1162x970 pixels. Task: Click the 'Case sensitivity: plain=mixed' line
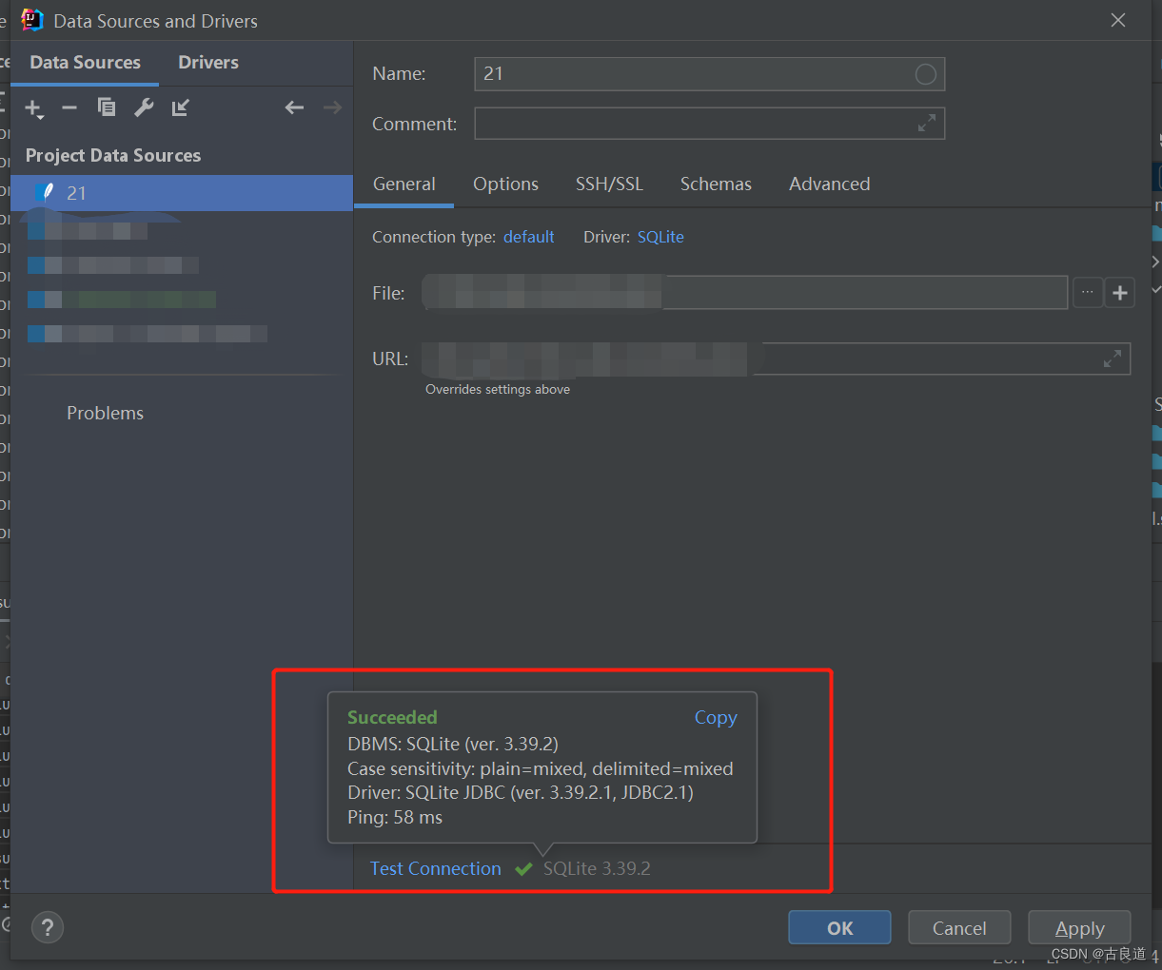541,768
